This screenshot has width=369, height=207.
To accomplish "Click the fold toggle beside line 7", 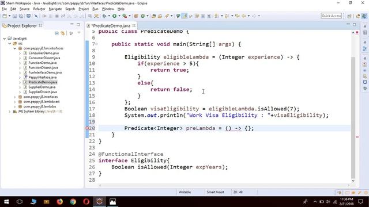I will [96, 44].
